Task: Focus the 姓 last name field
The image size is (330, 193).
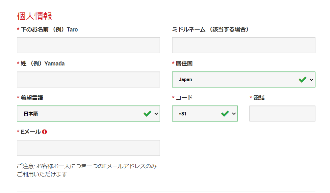Action: tap(88, 80)
